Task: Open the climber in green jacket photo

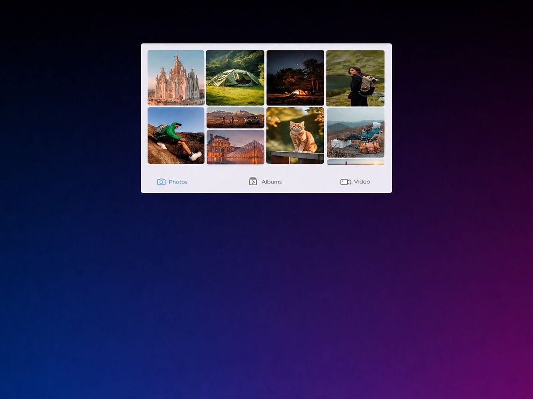Action: tap(176, 136)
